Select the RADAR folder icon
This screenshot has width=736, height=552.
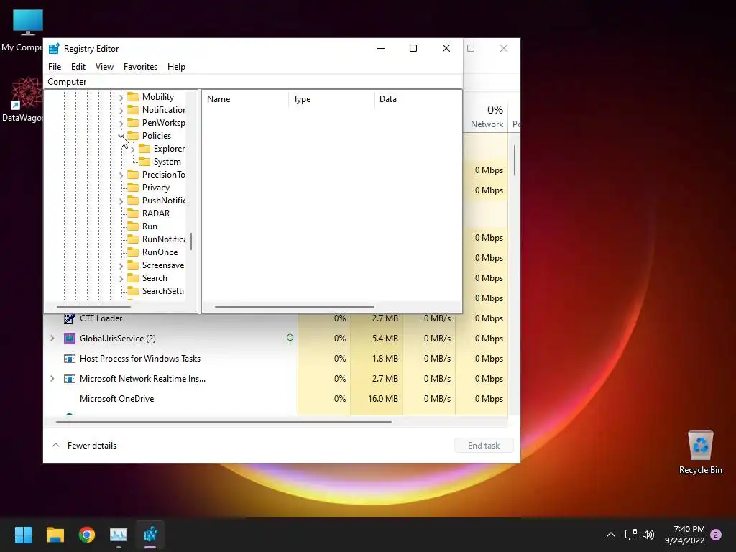(x=133, y=213)
